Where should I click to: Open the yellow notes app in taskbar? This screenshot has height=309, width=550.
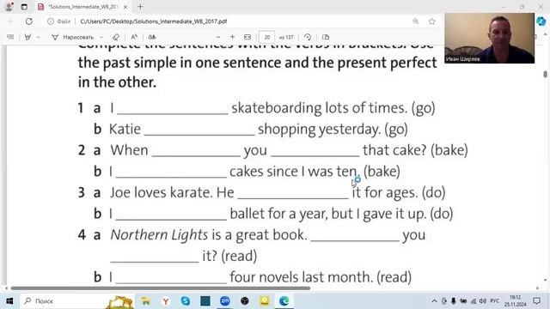point(265,301)
